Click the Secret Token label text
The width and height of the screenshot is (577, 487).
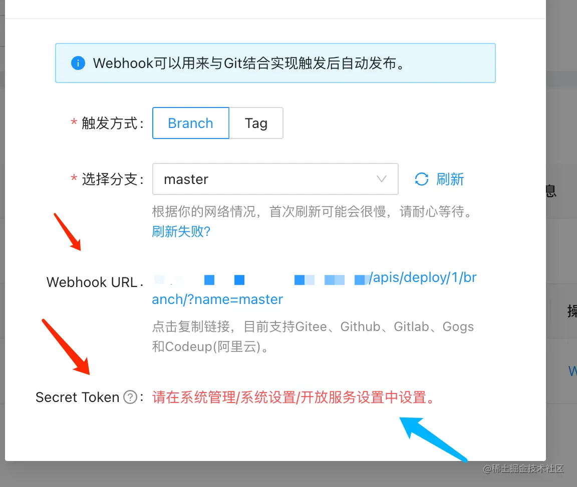pos(77,397)
